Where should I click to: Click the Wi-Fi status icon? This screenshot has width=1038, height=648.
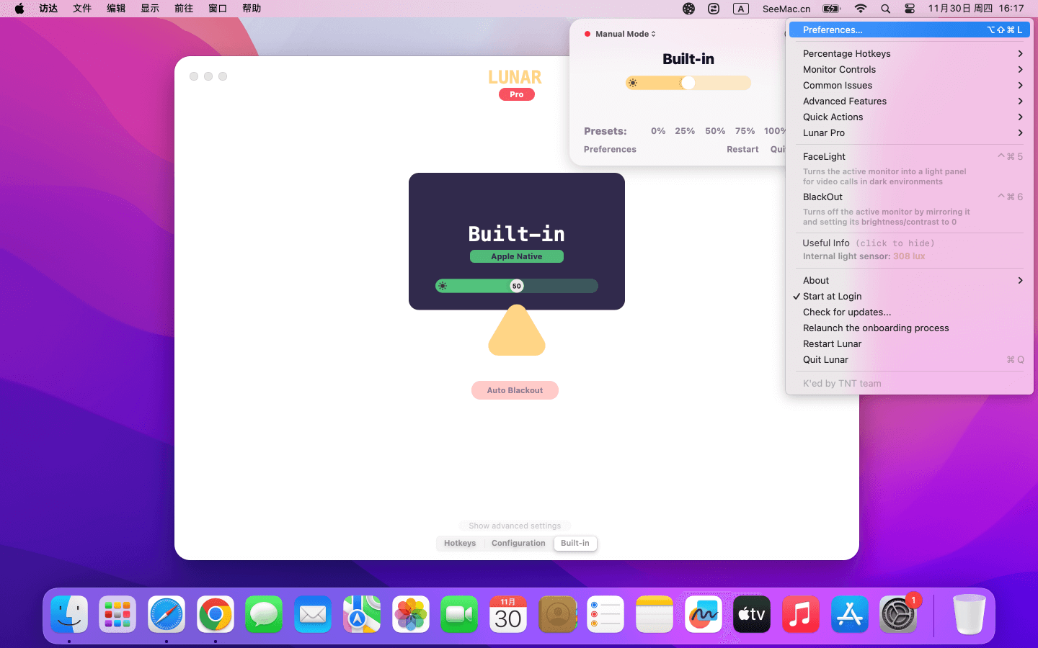[860, 9]
